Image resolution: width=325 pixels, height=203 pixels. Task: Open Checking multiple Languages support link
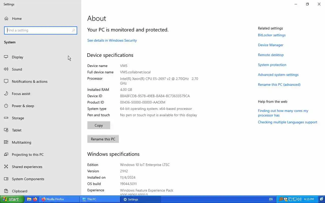coord(287,122)
